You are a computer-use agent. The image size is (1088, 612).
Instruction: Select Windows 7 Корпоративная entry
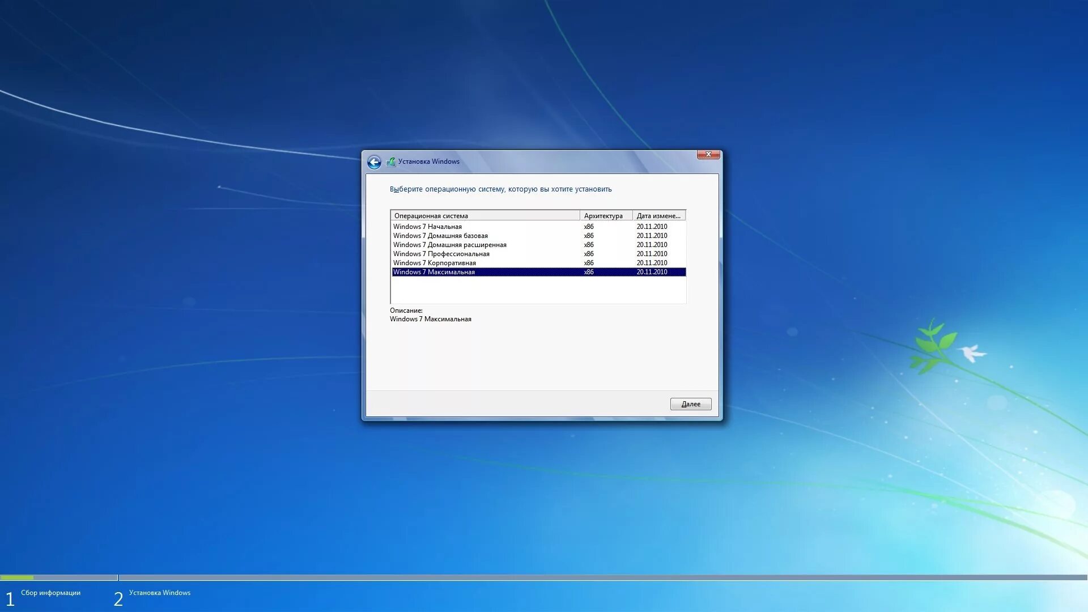click(434, 263)
